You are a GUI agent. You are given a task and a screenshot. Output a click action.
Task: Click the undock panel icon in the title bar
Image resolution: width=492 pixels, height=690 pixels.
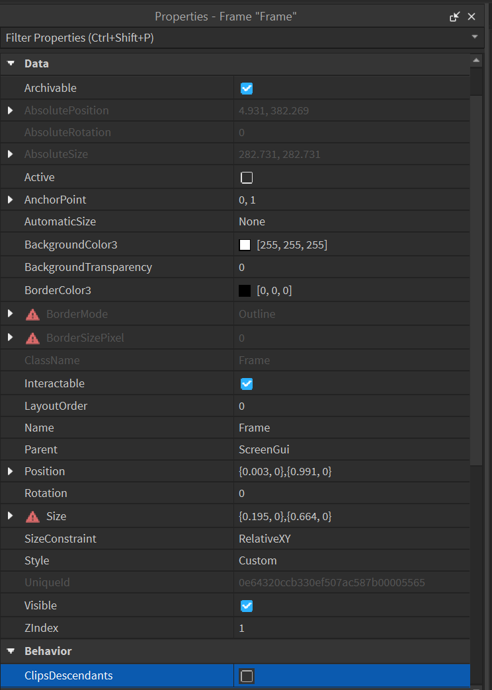(x=455, y=17)
